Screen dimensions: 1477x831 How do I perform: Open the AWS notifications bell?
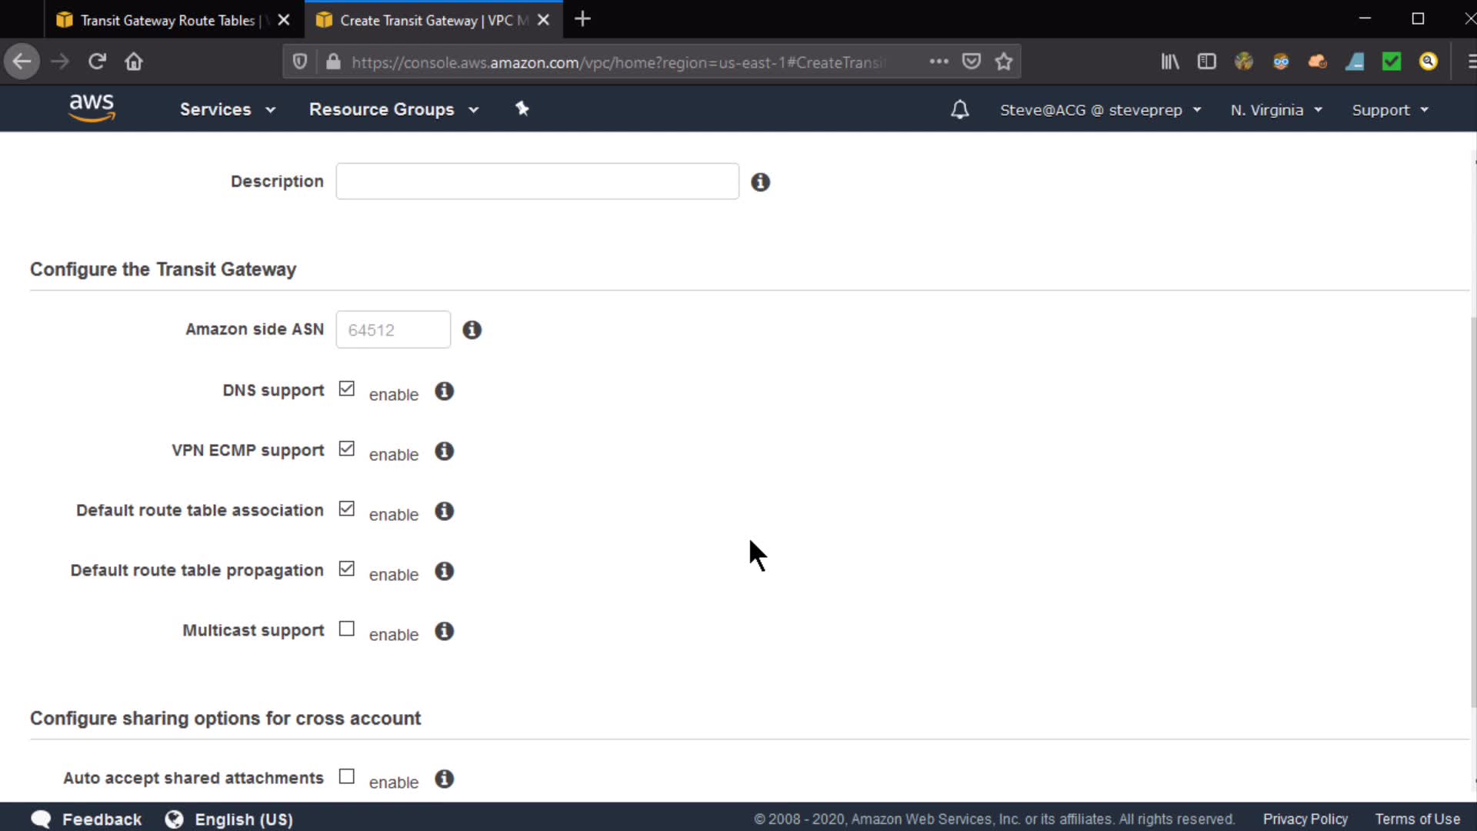point(959,109)
